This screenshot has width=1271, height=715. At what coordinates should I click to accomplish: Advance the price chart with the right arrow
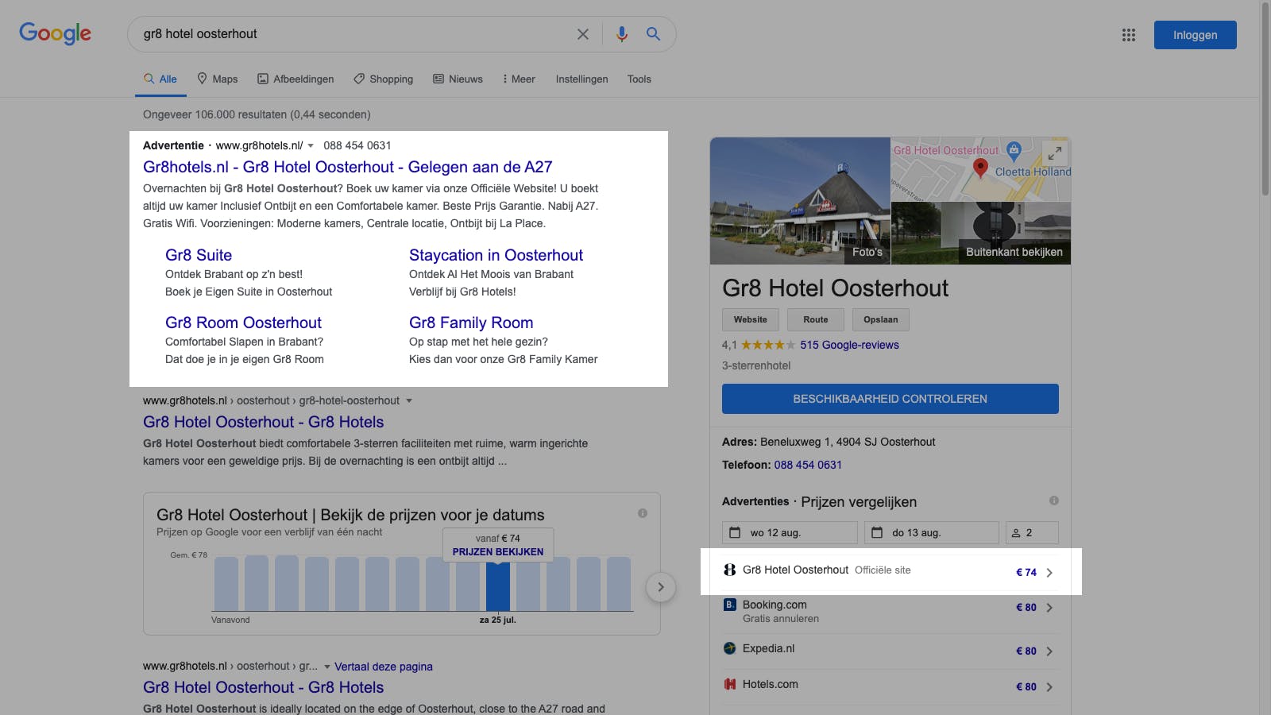click(x=661, y=587)
